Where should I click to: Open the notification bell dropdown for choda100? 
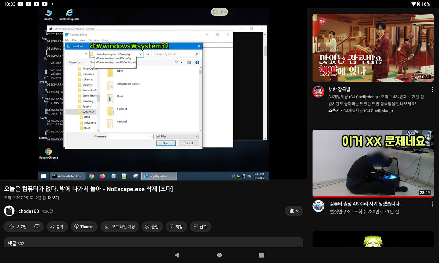(294, 211)
